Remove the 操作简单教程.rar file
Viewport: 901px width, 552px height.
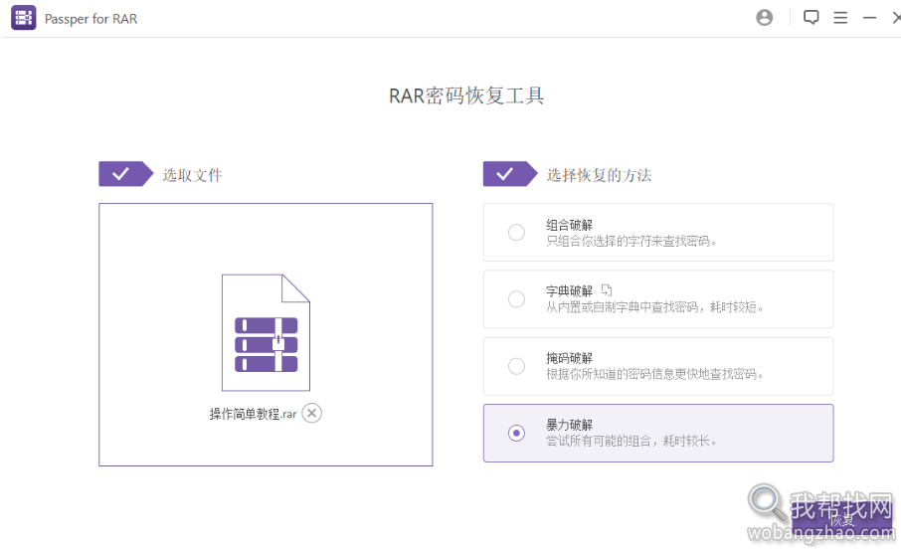coord(312,413)
